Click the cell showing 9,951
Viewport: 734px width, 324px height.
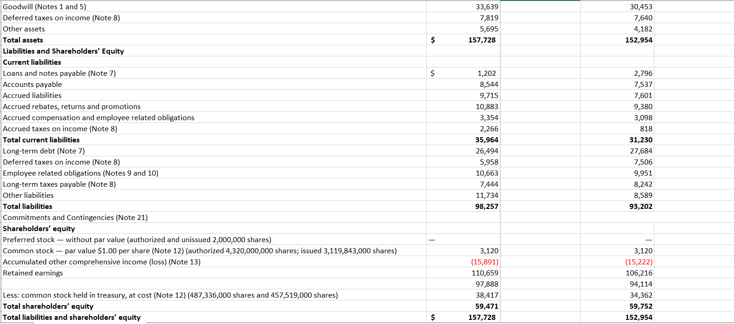tap(617, 173)
